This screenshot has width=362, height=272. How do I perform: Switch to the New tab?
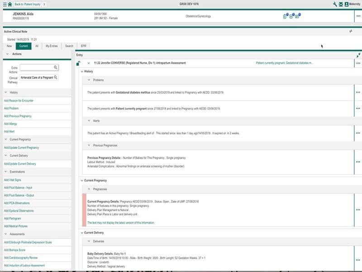tap(9, 46)
